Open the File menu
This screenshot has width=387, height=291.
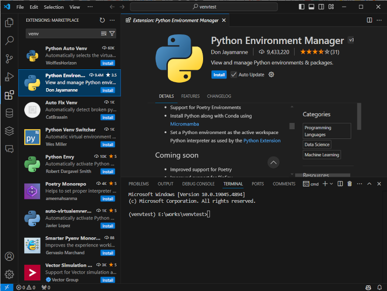20,7
